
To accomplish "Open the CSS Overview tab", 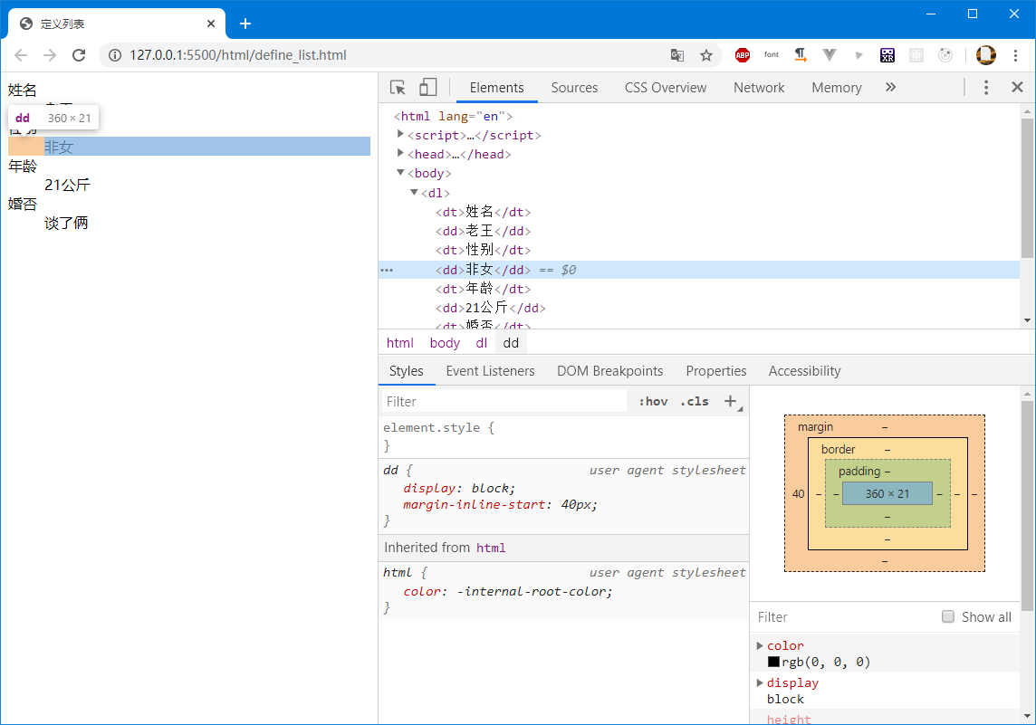I will click(666, 88).
